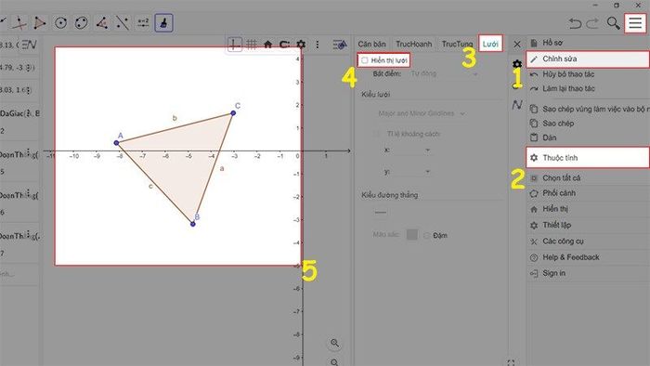Choose Chọn tất cả menu entry

tap(588, 178)
